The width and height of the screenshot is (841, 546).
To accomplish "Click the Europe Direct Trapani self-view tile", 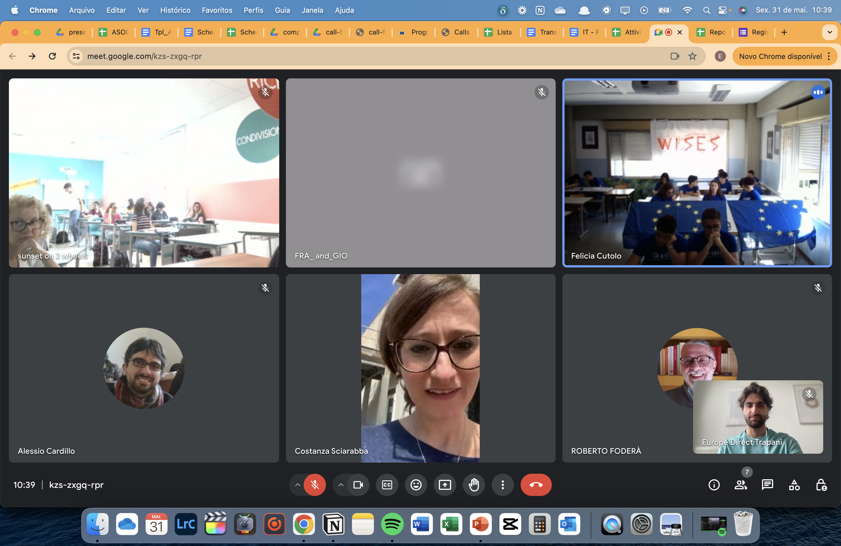I will pos(758,417).
